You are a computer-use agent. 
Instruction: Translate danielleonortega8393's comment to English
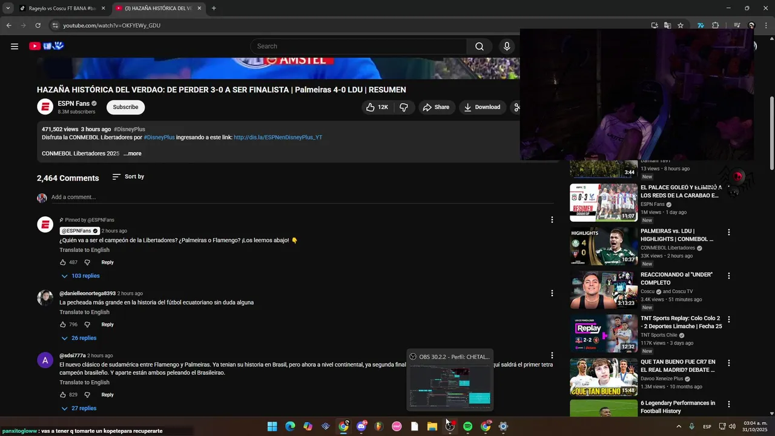pyautogui.click(x=84, y=312)
